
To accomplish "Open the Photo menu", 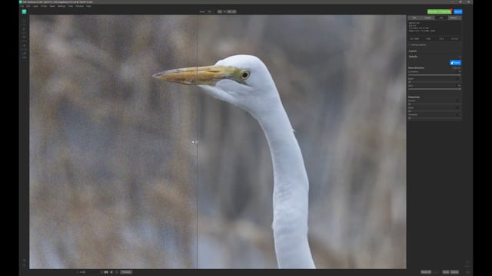I will click(44, 6).
